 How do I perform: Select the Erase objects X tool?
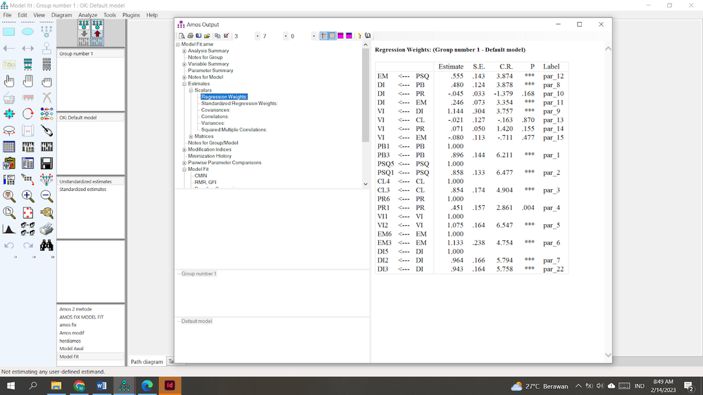pyautogui.click(x=46, y=97)
